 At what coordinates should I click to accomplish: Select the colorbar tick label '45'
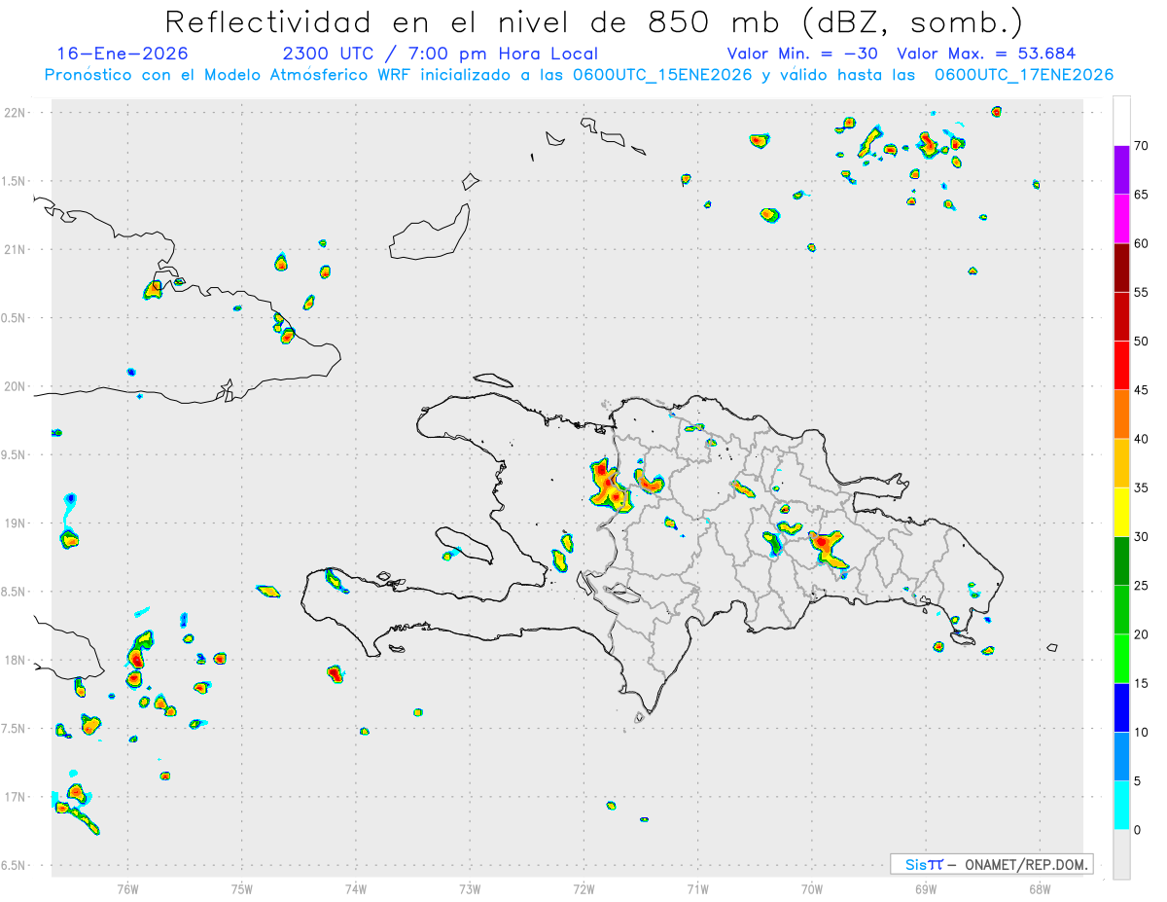1141,390
